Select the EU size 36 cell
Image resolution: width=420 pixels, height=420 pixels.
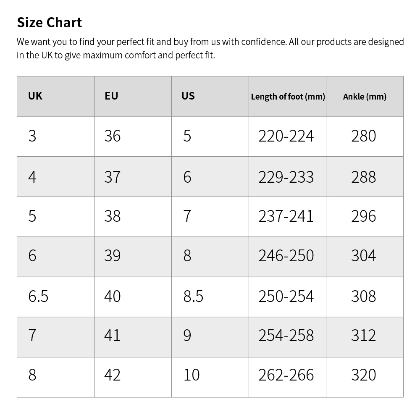tap(112, 136)
